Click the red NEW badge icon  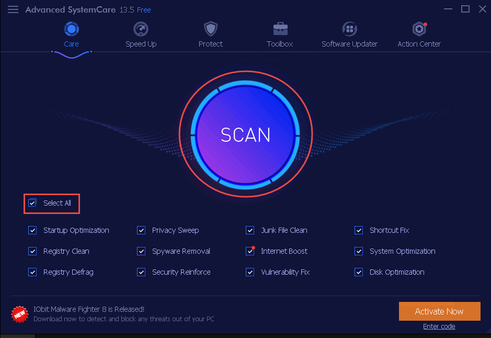19,314
